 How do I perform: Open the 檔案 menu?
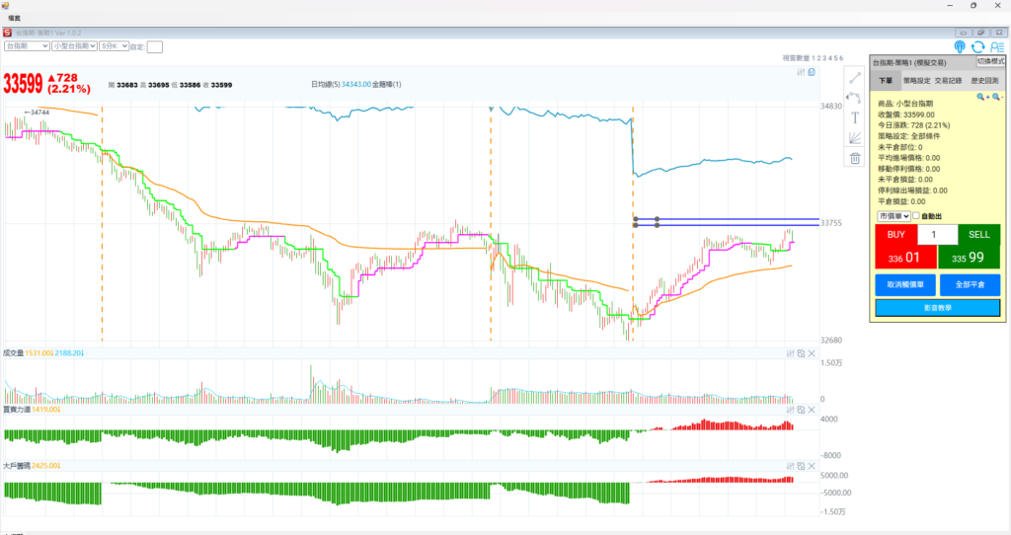tap(14, 18)
